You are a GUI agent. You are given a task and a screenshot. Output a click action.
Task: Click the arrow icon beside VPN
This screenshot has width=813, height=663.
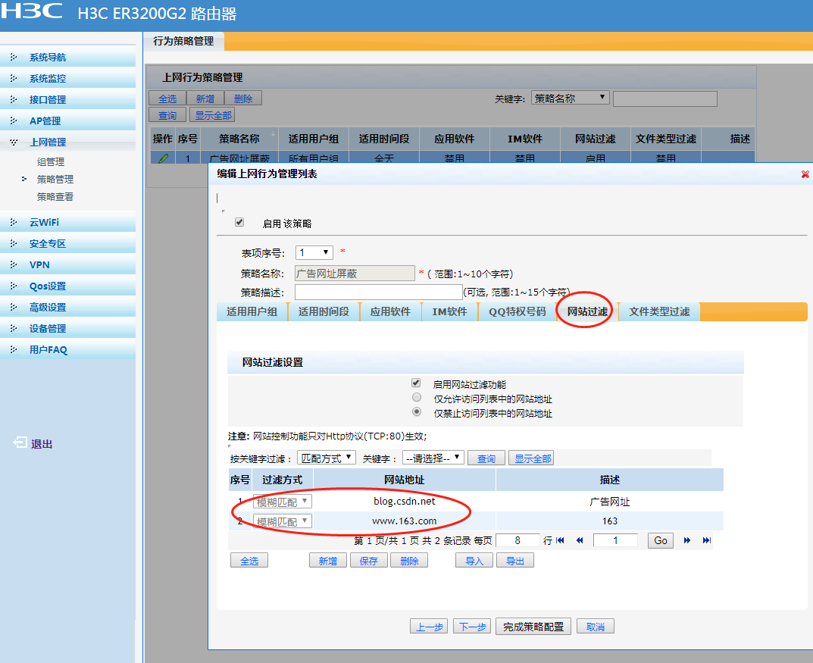14,265
